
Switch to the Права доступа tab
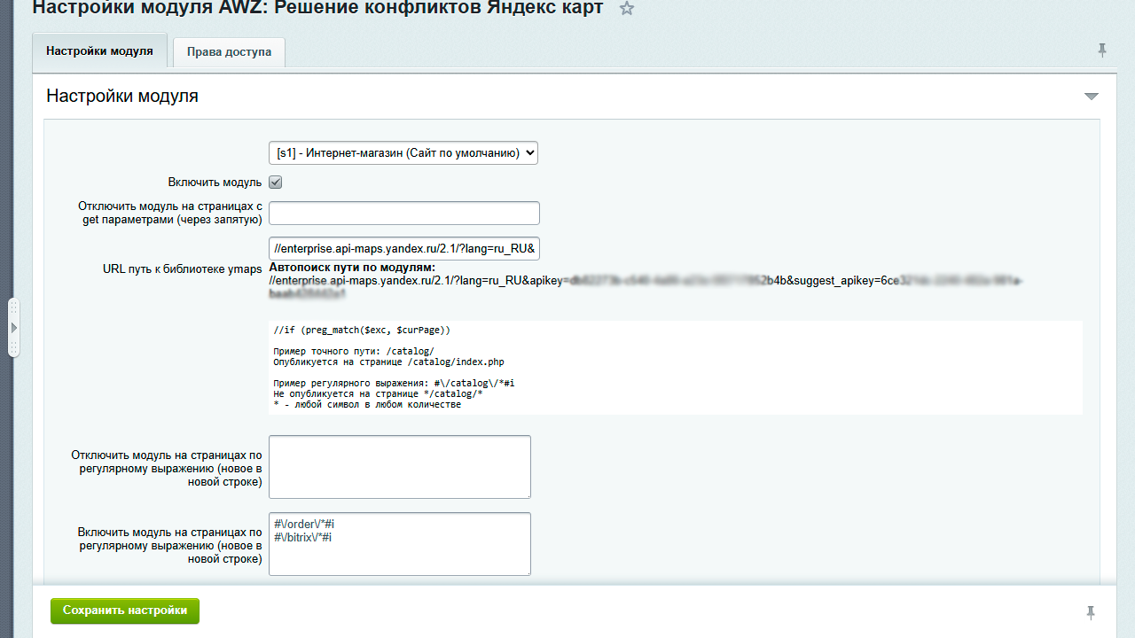tap(229, 52)
